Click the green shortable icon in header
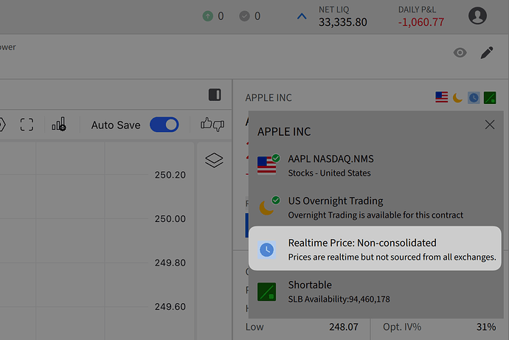This screenshot has height=340, width=509. click(490, 97)
